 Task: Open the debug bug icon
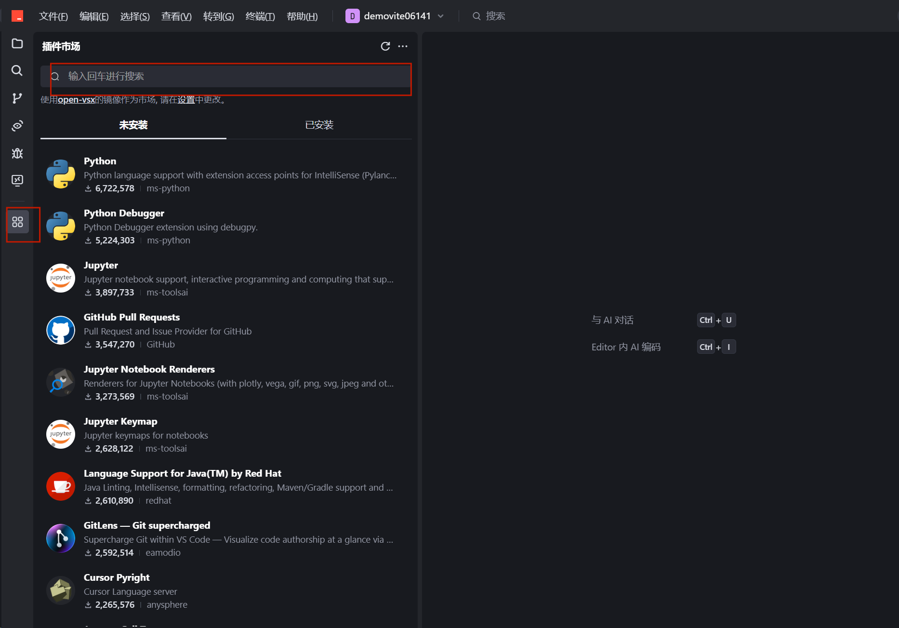click(17, 153)
